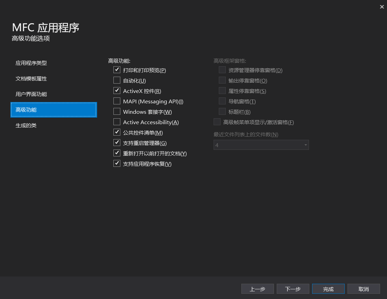Enable the 自动化(U) checkbox
This screenshot has height=299, width=387.
tap(117, 80)
